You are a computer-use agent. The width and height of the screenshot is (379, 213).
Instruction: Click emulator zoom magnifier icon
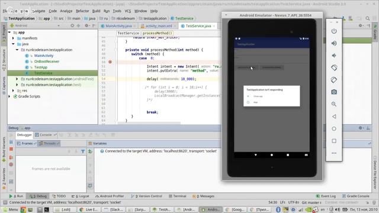(x=334, y=104)
